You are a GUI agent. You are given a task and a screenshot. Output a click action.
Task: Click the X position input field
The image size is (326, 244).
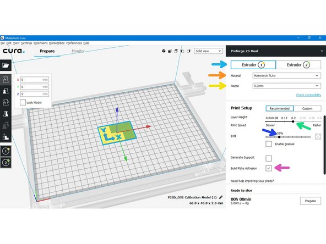pos(35,80)
